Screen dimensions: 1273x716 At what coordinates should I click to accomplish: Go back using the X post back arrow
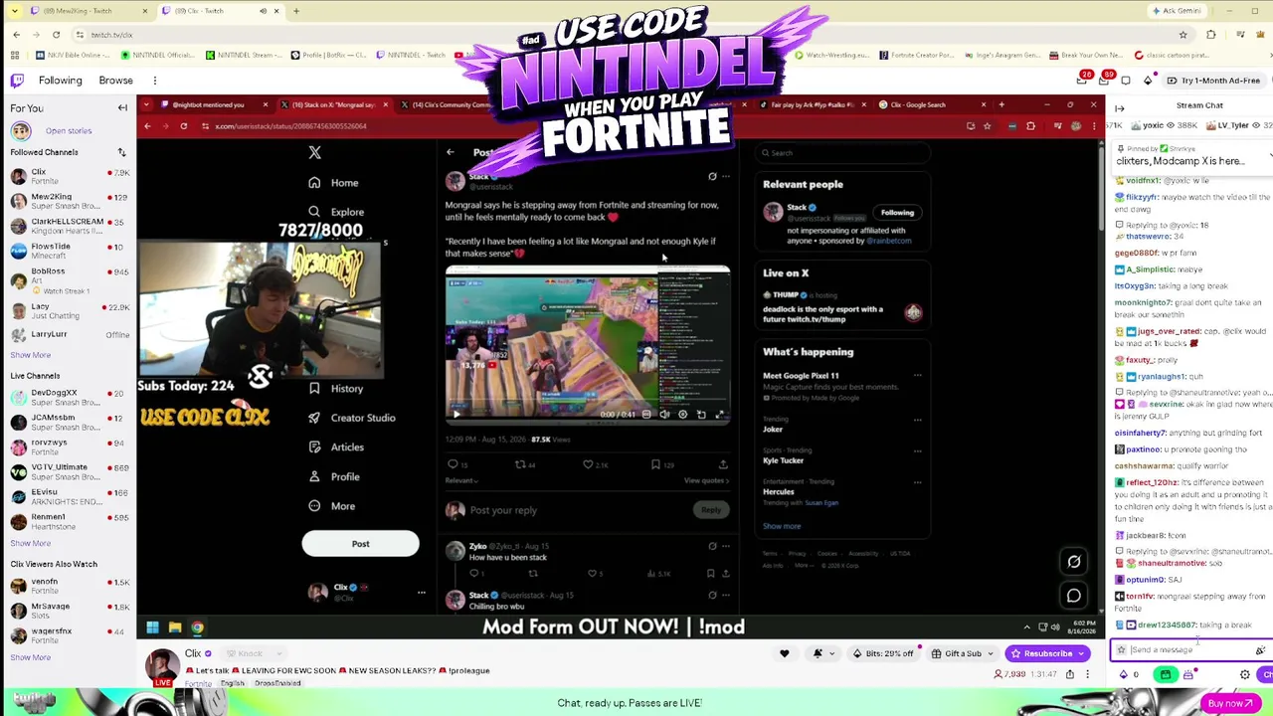pyautogui.click(x=451, y=152)
